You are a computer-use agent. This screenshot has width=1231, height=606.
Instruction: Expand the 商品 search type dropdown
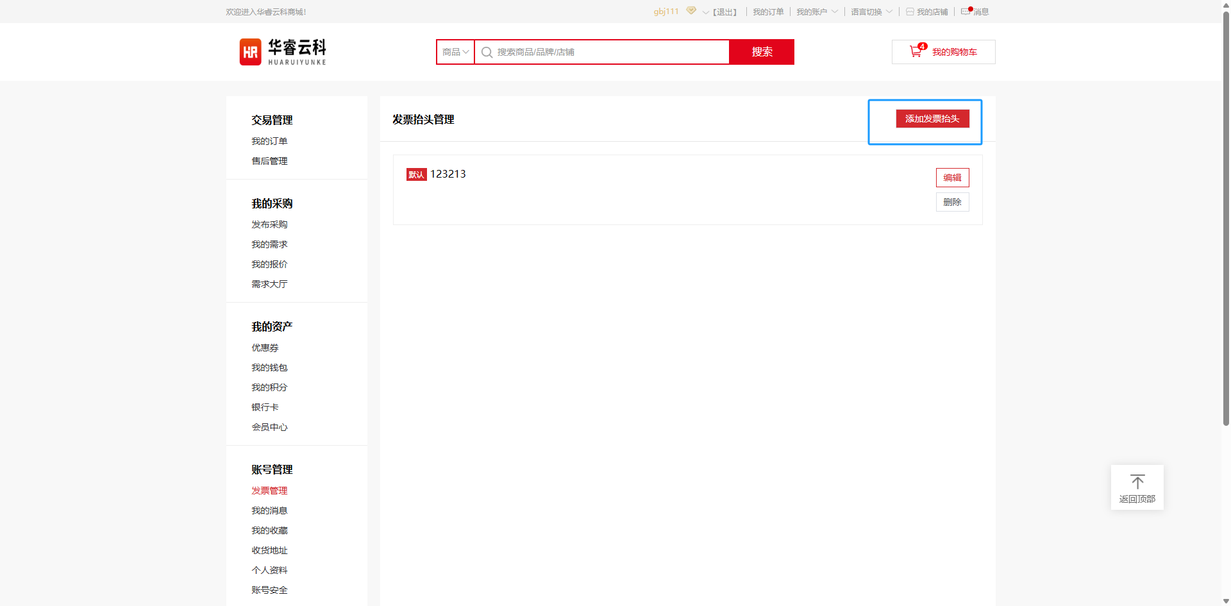[x=456, y=52]
